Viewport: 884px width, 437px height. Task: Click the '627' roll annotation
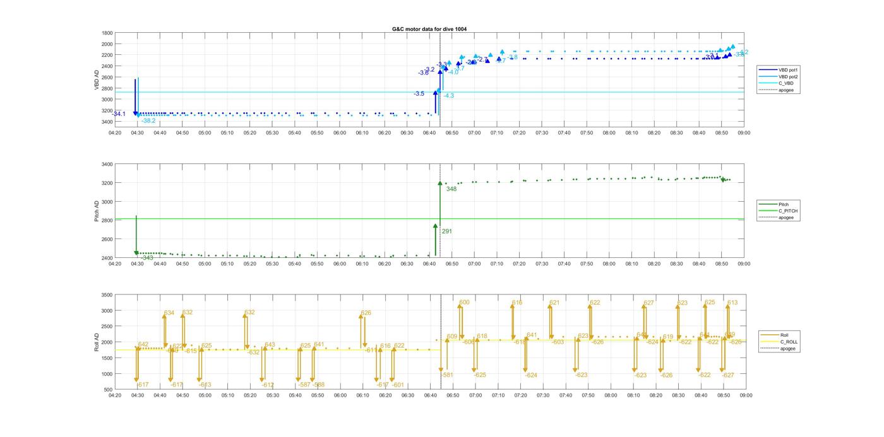(x=649, y=303)
